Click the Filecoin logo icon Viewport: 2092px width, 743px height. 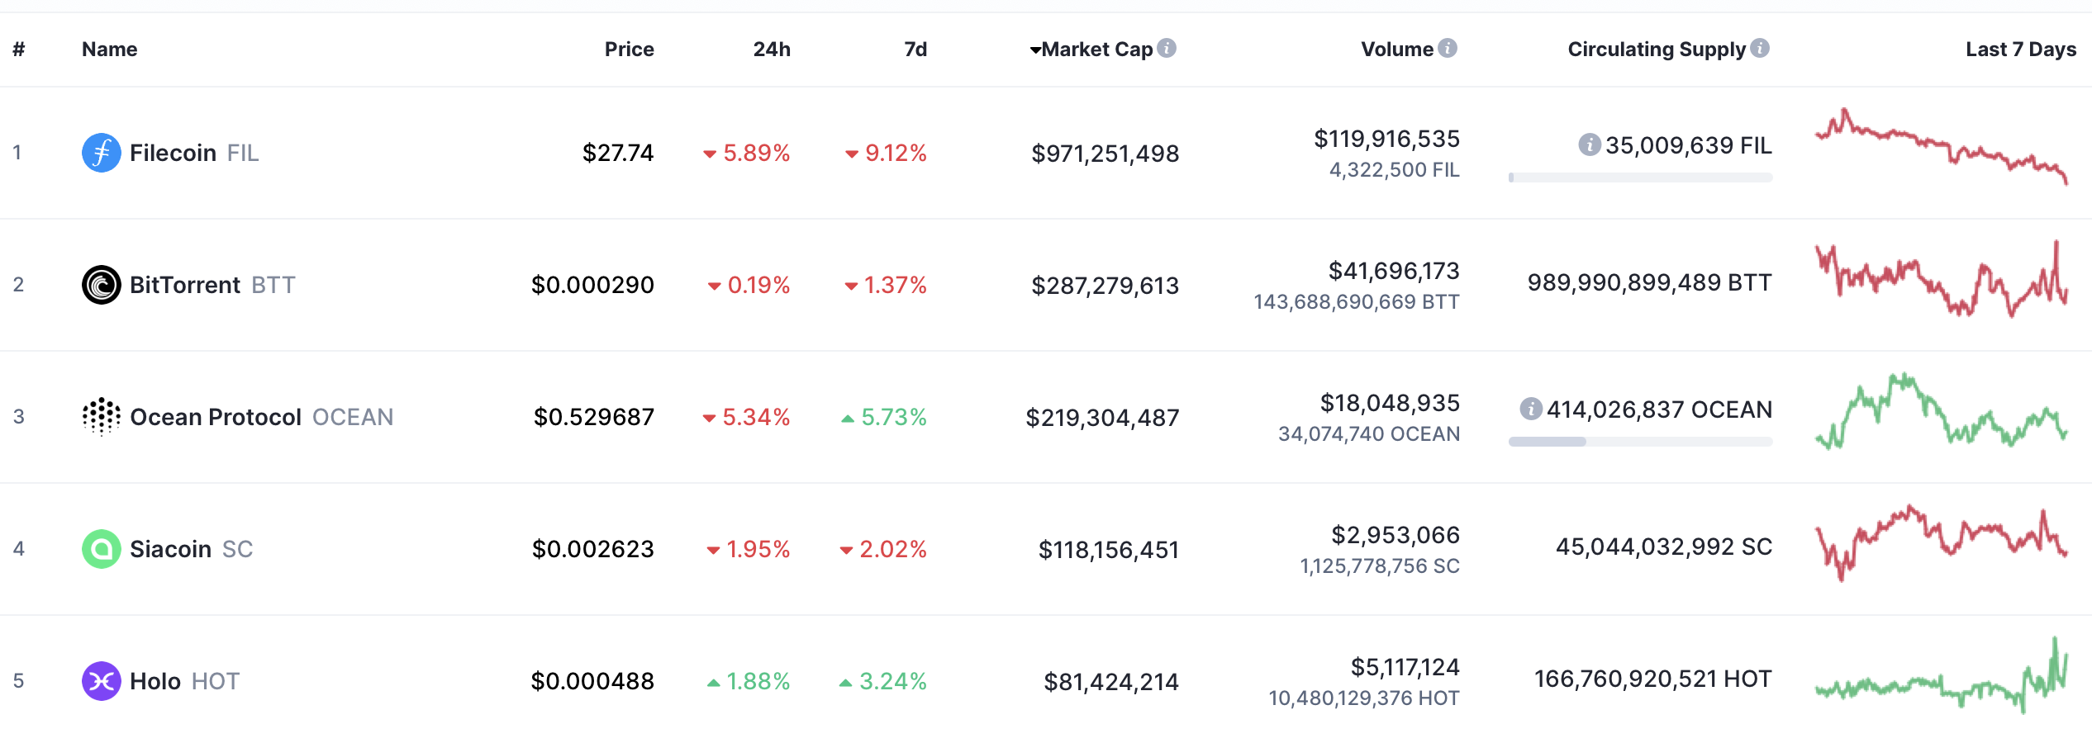(101, 152)
